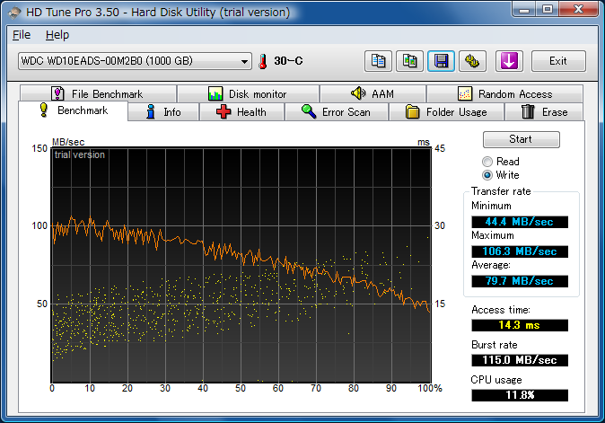Select the Read radio button

(487, 162)
